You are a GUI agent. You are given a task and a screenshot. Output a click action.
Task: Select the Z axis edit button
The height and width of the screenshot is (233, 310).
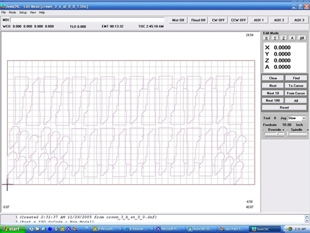click(284, 38)
